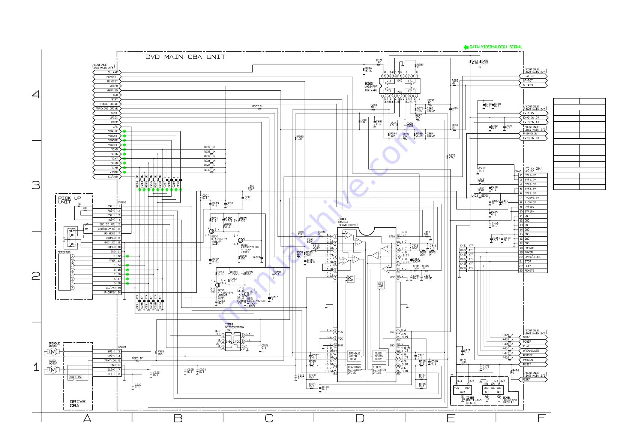The height and width of the screenshot is (446, 638).
Task: Click the SPINDLE MOTOR DRIVE block inside IC301
Action: 354,356
